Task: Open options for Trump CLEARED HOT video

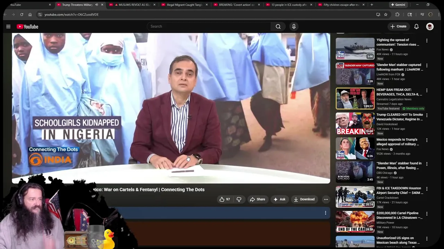Action: [427, 116]
